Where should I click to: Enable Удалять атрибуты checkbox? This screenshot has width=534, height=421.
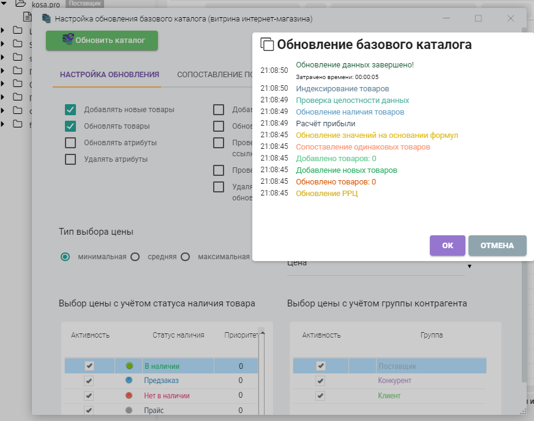[x=70, y=159]
